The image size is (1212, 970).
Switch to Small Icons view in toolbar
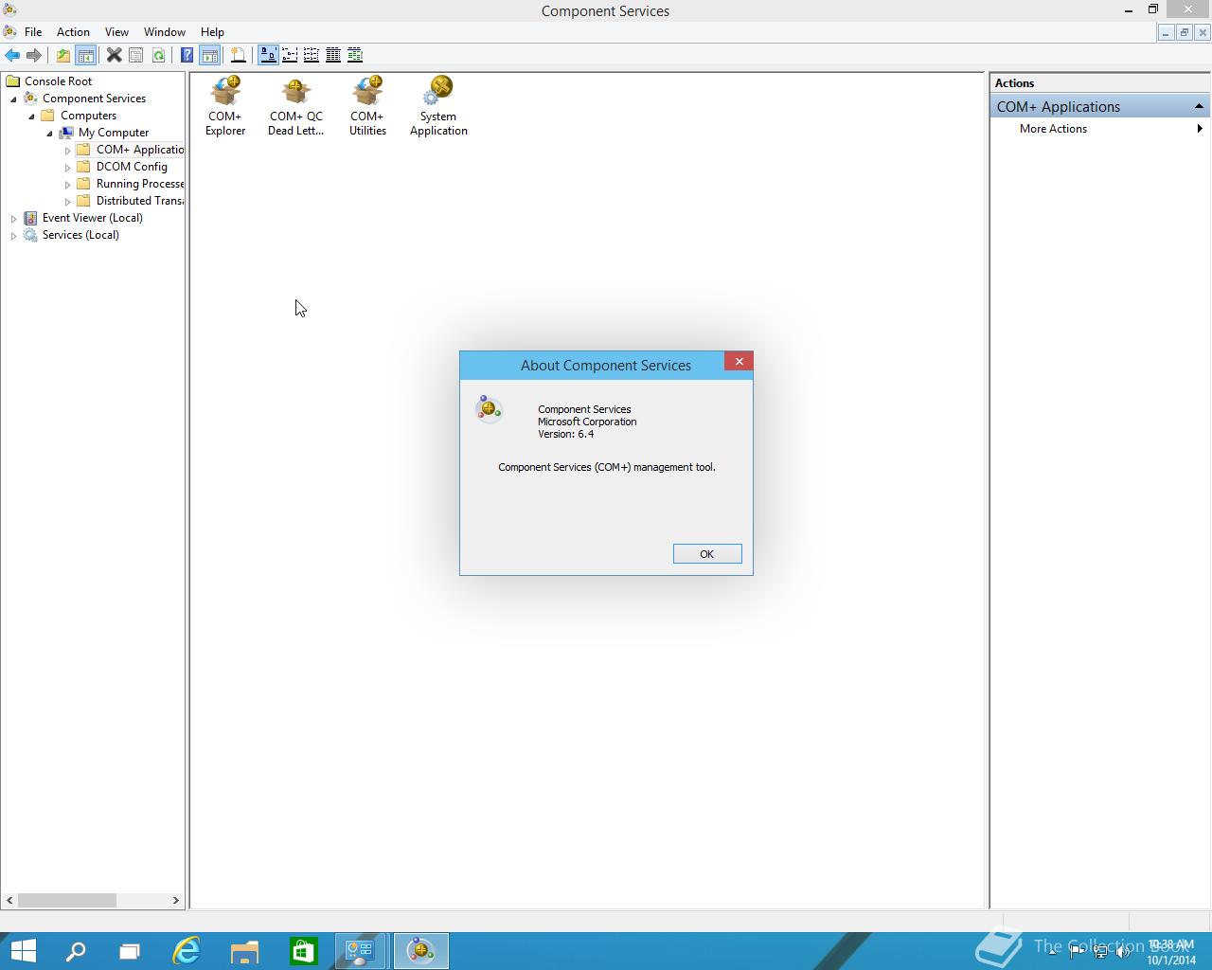click(290, 55)
